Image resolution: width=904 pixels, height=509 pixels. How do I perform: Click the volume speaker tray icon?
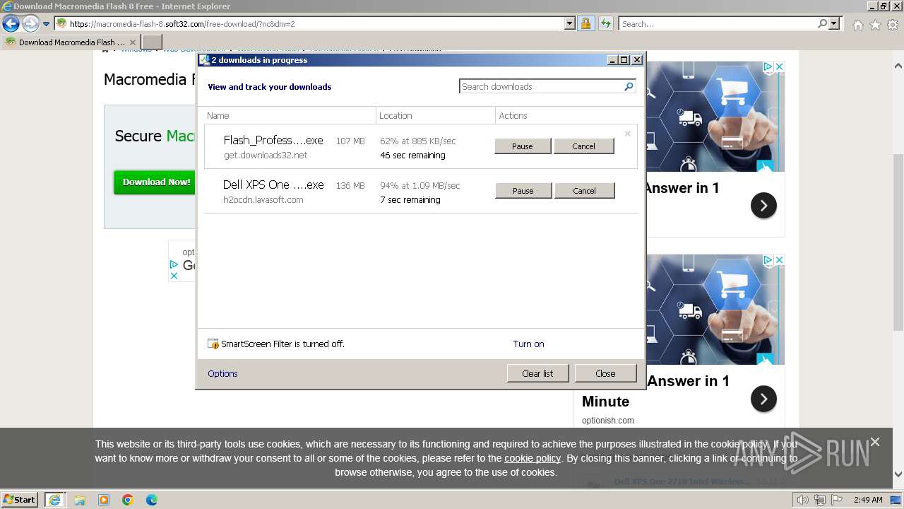(x=803, y=500)
